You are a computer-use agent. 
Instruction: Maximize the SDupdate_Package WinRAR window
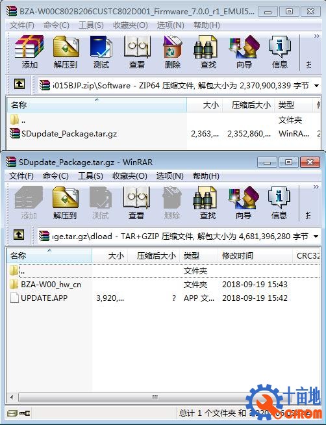coord(288,162)
